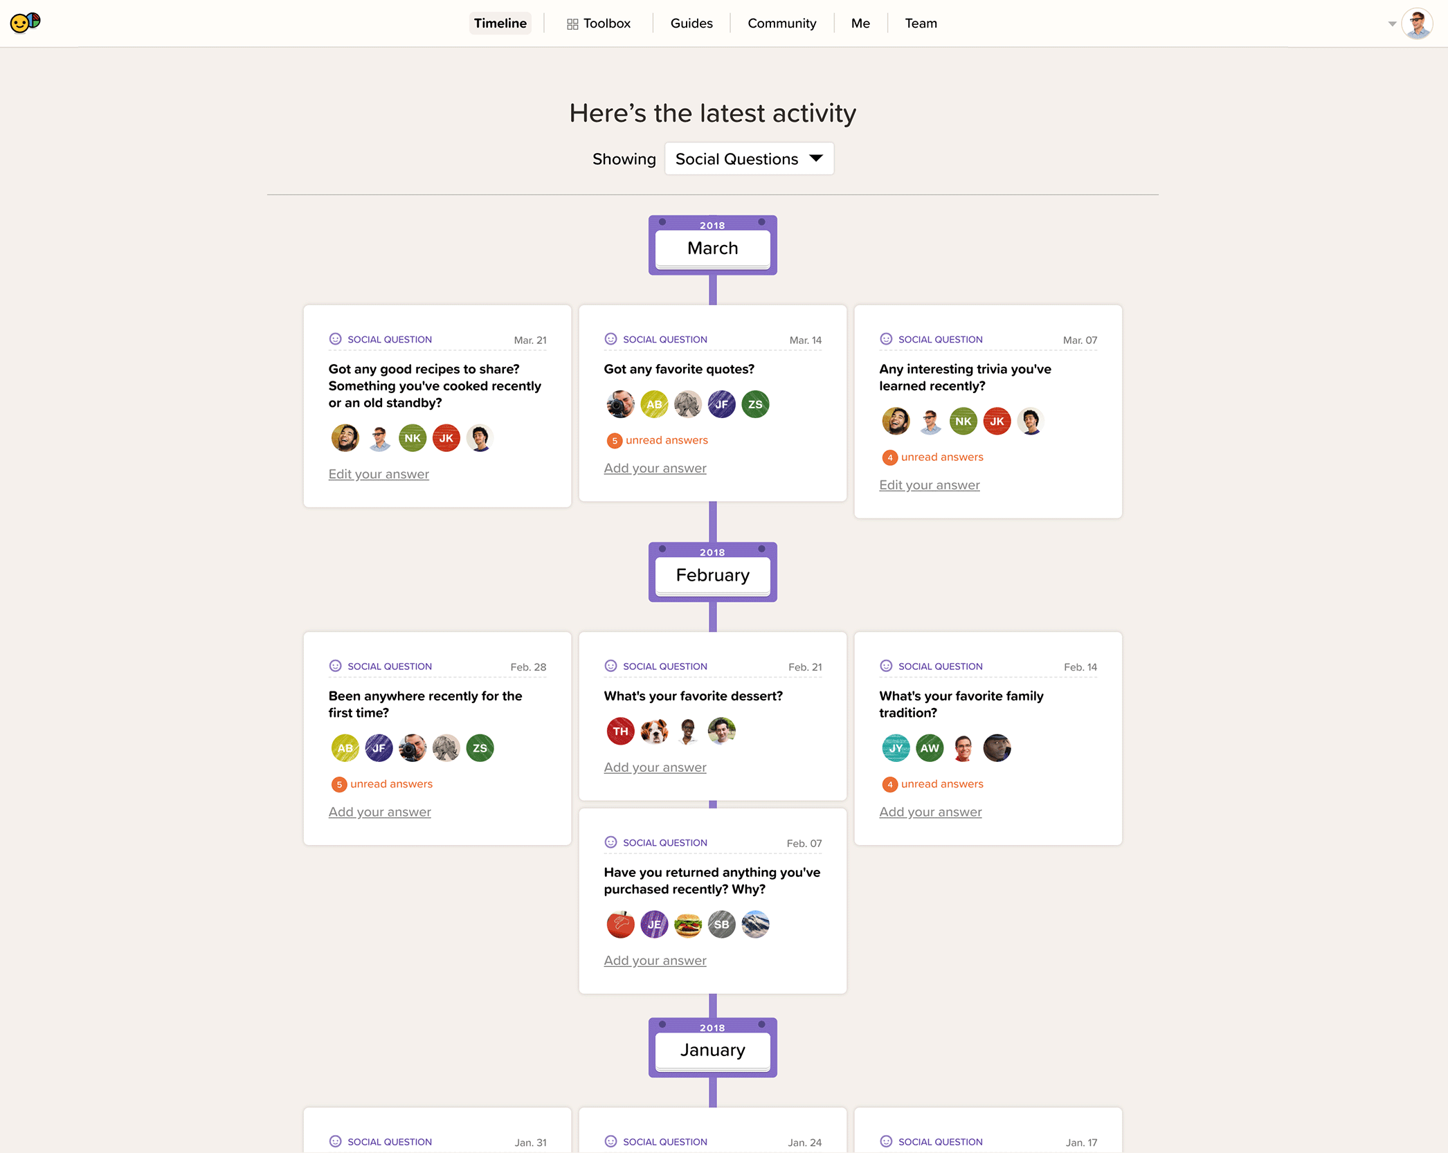The height and width of the screenshot is (1153, 1448).
Task: Edit your answer on recipes question
Action: click(x=378, y=473)
